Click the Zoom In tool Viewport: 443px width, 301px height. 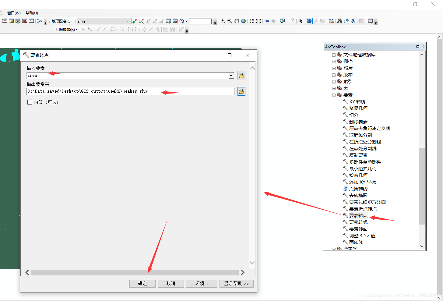(223, 21)
